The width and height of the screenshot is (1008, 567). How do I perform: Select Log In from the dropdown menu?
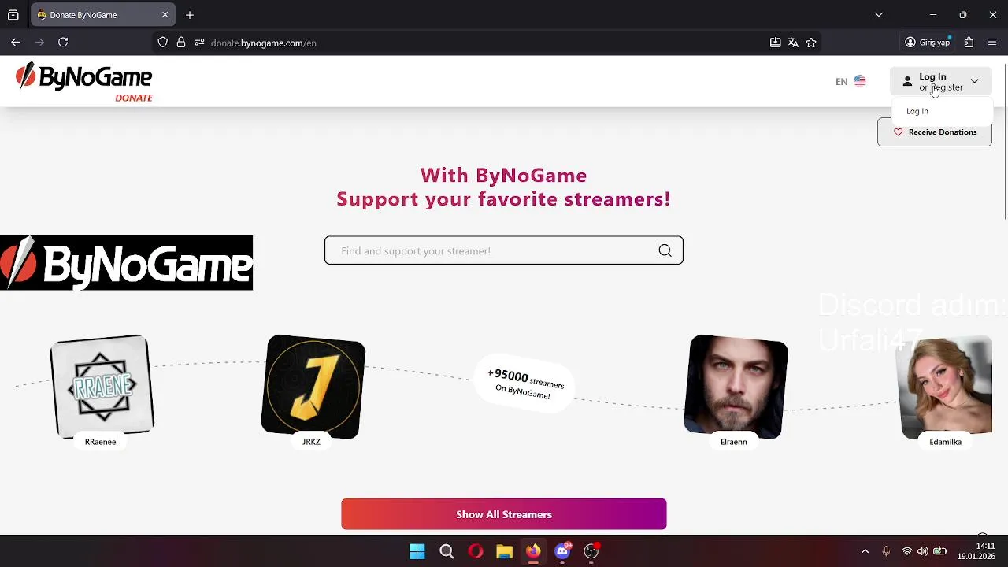917,111
